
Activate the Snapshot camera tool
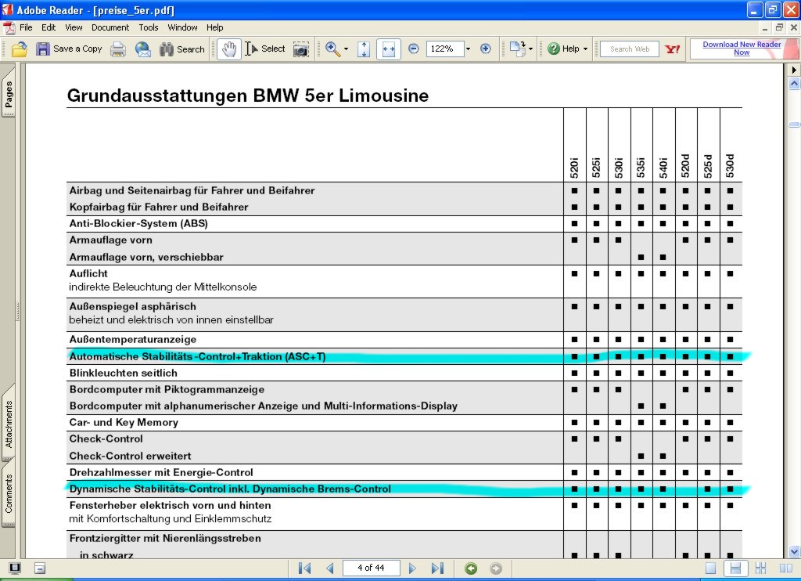pyautogui.click(x=301, y=49)
